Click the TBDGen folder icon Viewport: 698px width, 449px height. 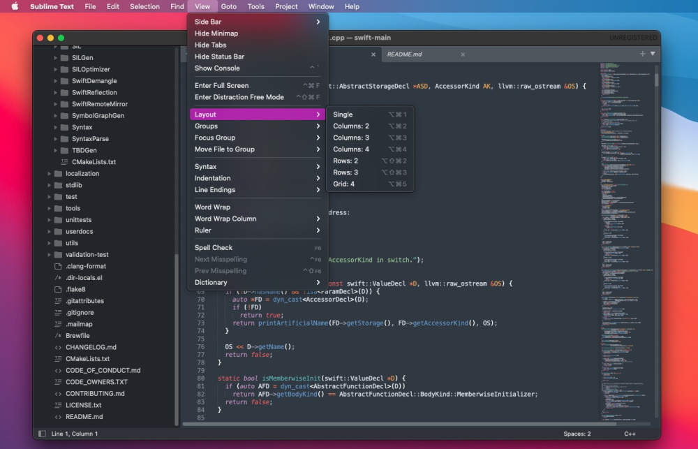click(64, 150)
